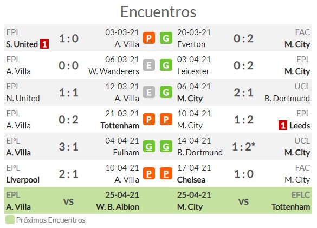
Task: Click the red card badge next to S. United
Action: coord(44,44)
